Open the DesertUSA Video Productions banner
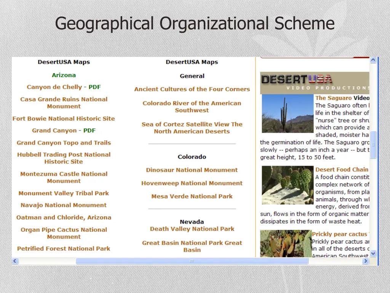 click(315, 83)
